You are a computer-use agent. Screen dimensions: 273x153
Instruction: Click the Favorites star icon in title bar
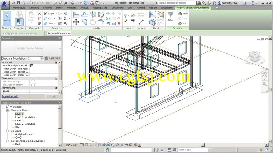pyautogui.click(x=214, y=3)
